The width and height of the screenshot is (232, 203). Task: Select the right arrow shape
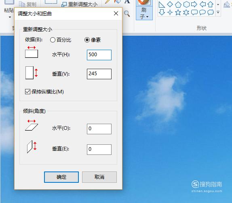(194, 4)
